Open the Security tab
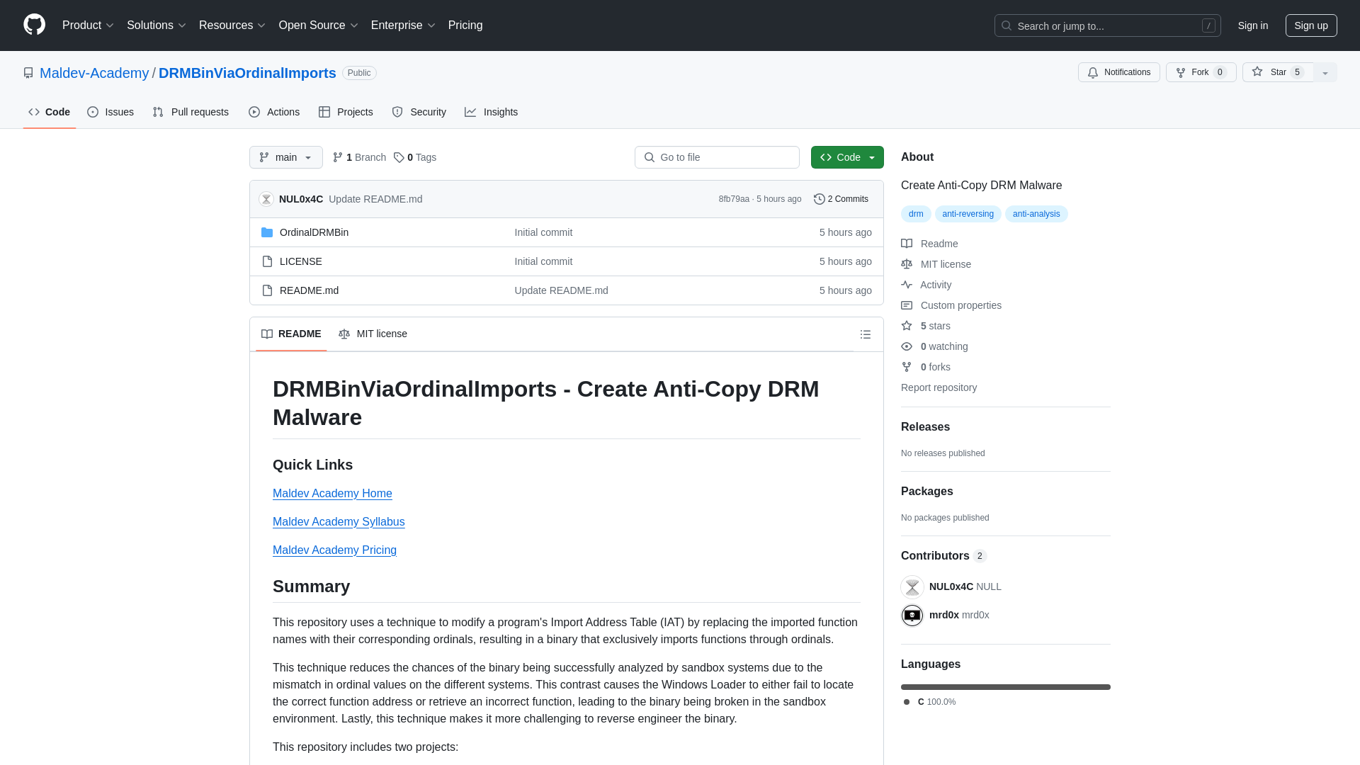This screenshot has width=1360, height=765. pos(419,112)
